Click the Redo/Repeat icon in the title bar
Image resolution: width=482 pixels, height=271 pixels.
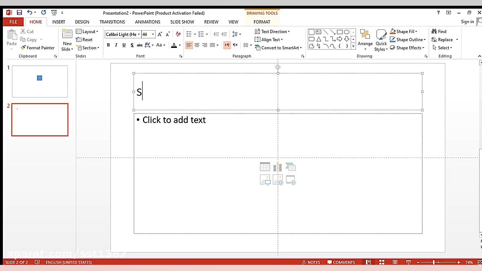tap(44, 13)
